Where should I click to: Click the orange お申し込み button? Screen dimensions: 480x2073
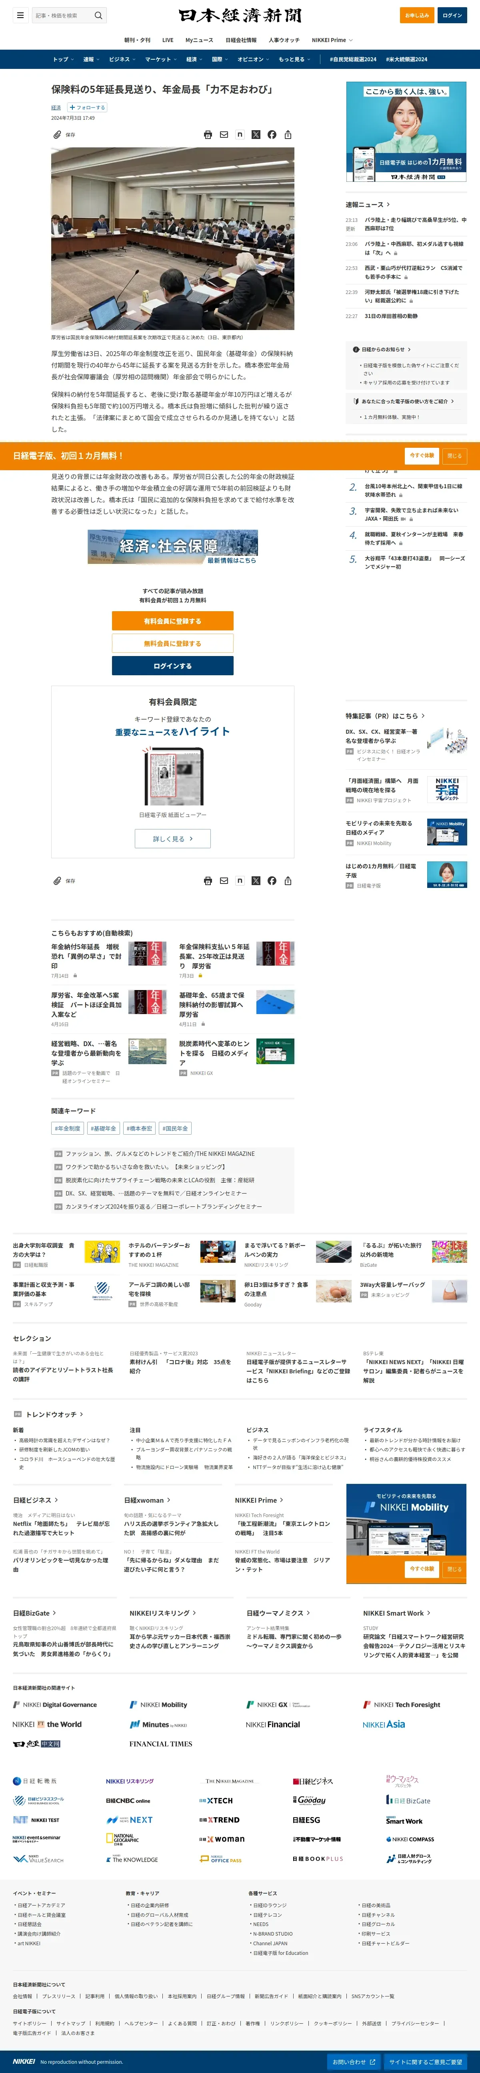click(416, 15)
